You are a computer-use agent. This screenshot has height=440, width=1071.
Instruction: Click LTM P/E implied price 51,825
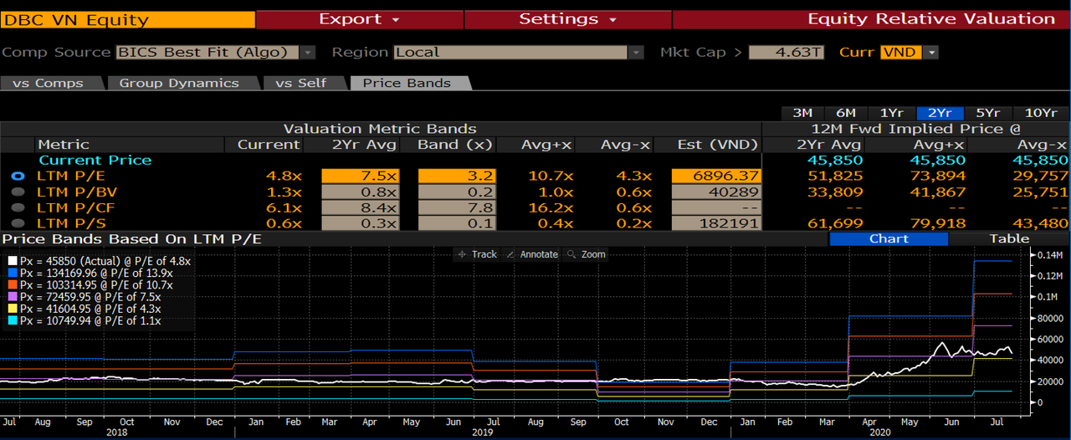pyautogui.click(x=835, y=177)
